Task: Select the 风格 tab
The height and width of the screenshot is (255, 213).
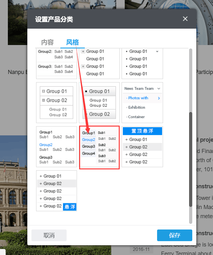Action: click(72, 42)
